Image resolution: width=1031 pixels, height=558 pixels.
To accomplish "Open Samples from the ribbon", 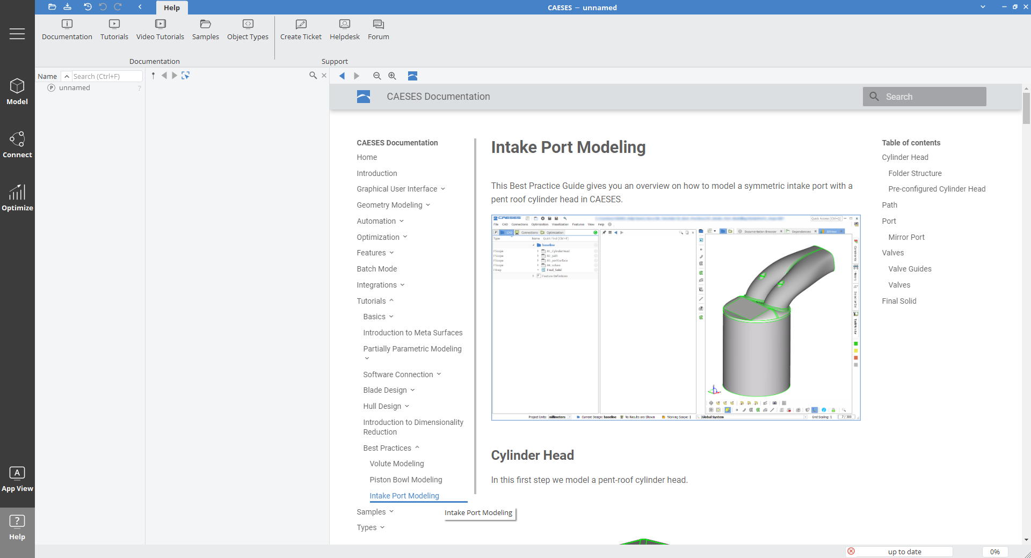I will 206,30.
